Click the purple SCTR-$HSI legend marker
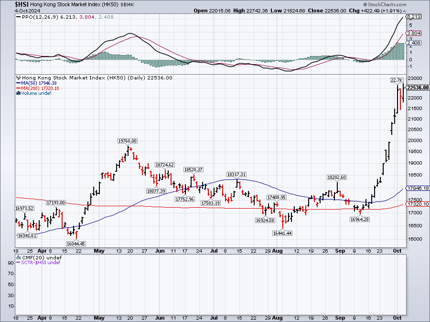Viewport: 430px width, 322px height. [x=18, y=263]
